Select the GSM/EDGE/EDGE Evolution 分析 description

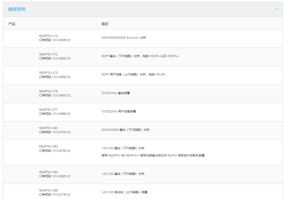coord(123,38)
